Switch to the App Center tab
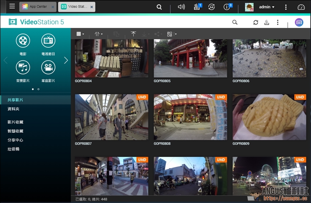The height and width of the screenshot is (203, 311). [37, 7]
